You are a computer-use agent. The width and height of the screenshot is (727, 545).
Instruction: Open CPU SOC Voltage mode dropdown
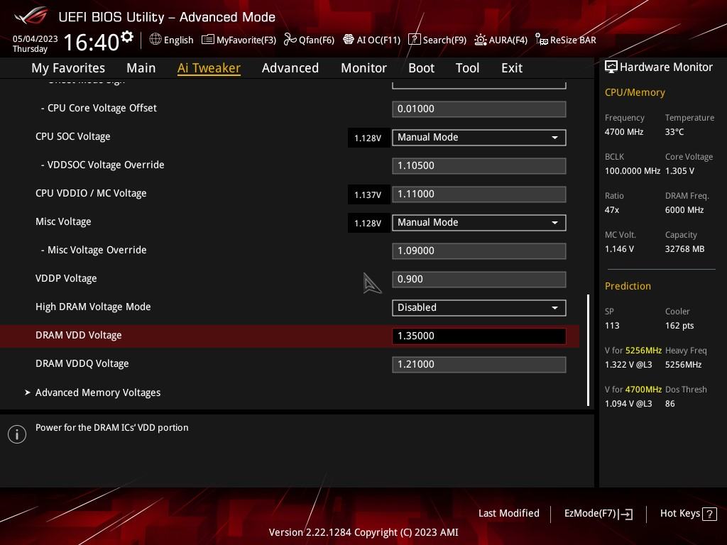coord(479,137)
